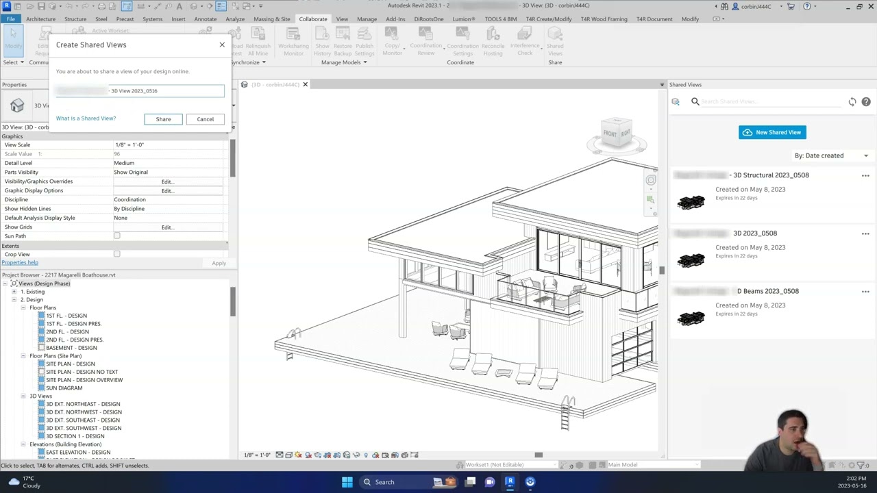Image resolution: width=877 pixels, height=493 pixels.
Task: Edit Graphic Display Options
Action: [x=168, y=191]
